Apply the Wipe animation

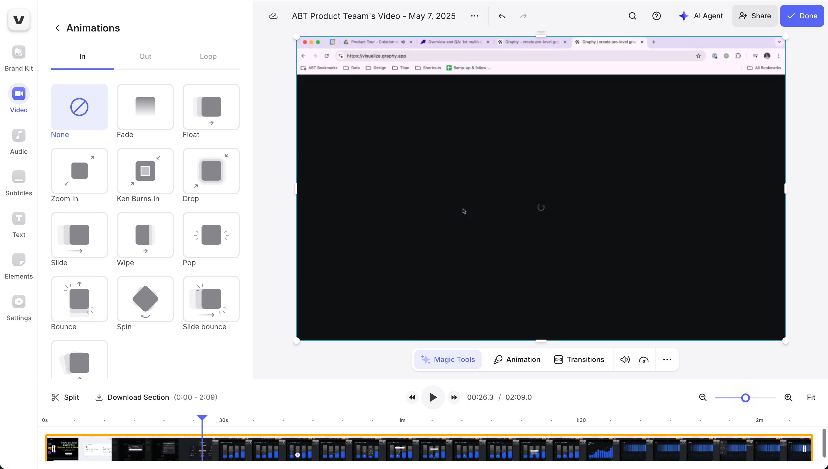145,235
